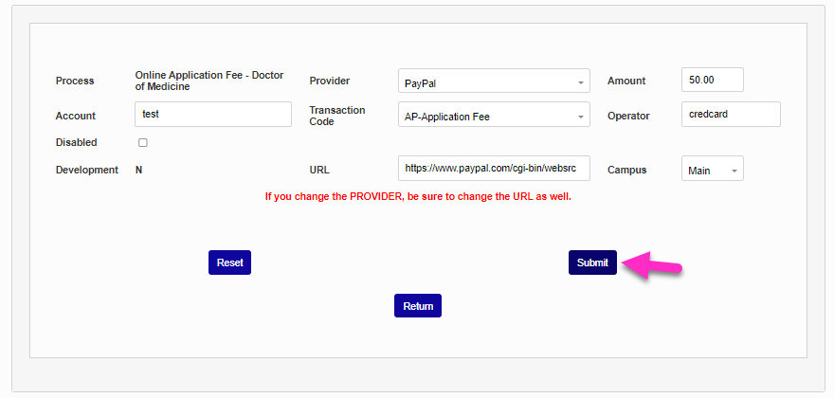This screenshot has width=834, height=398.
Task: Click the pink arrow pointing at Submit
Action: click(x=655, y=263)
